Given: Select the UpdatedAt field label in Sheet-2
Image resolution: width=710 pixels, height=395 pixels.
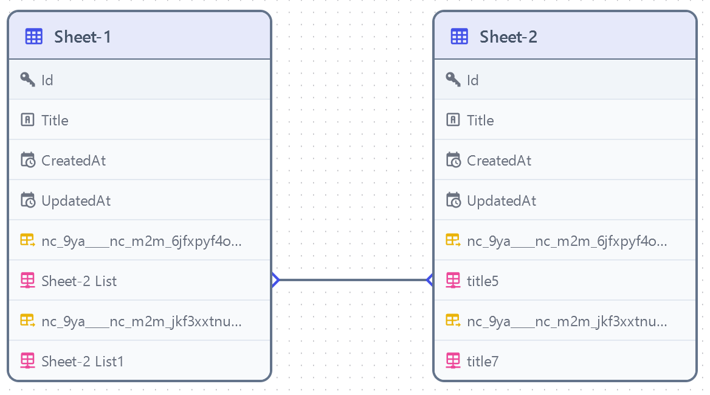Looking at the screenshot, I should (x=501, y=200).
